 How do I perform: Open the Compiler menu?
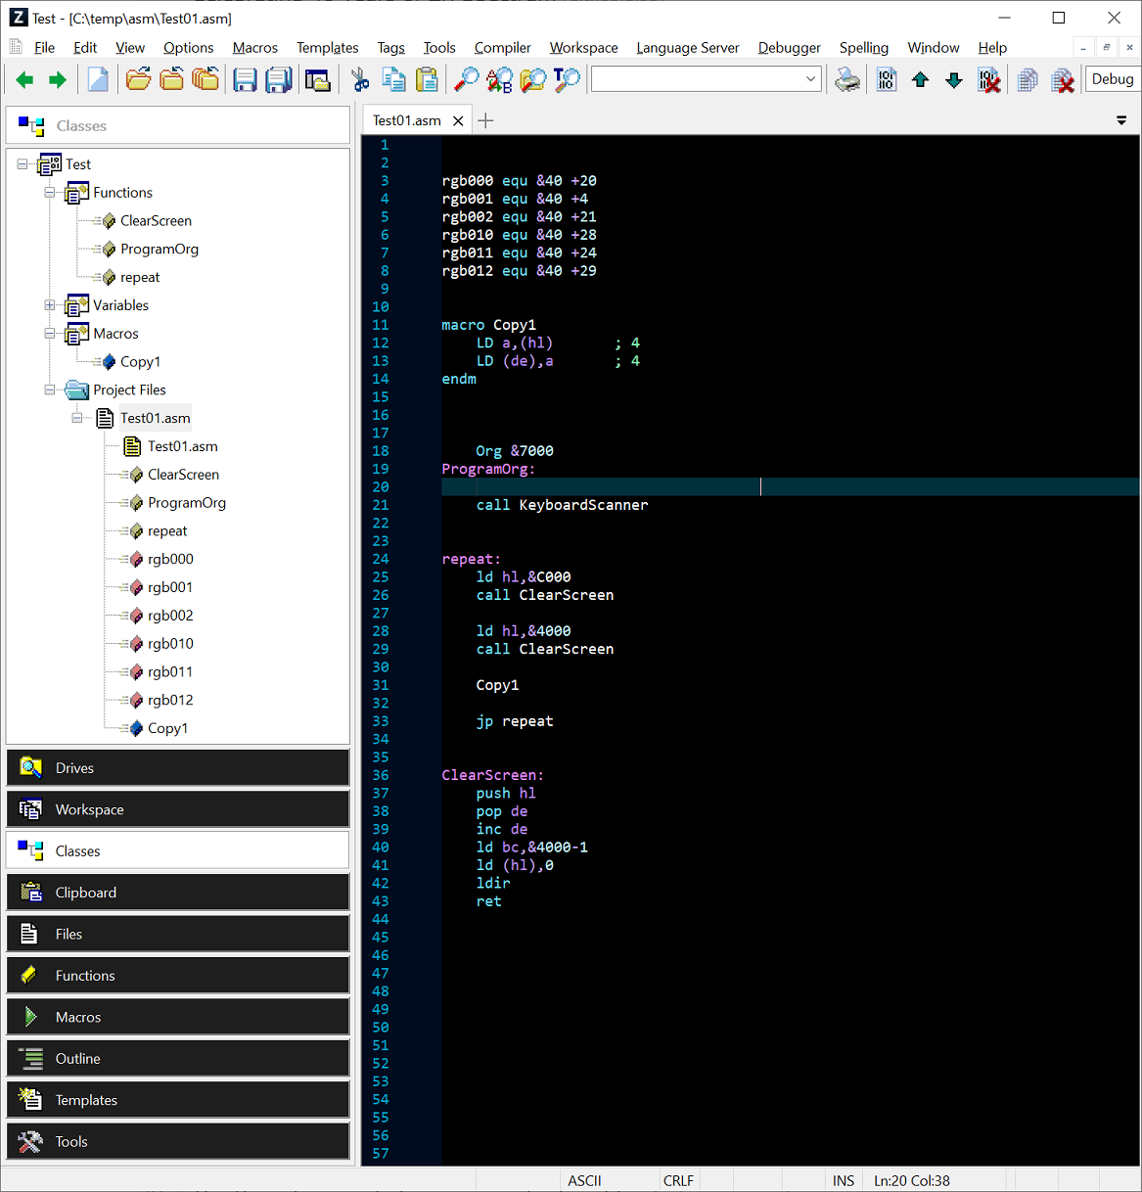click(x=503, y=48)
